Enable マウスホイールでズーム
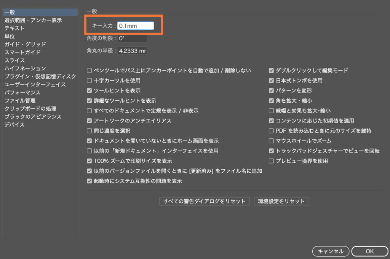Image resolution: width=390 pixels, height=259 pixels. click(x=271, y=140)
